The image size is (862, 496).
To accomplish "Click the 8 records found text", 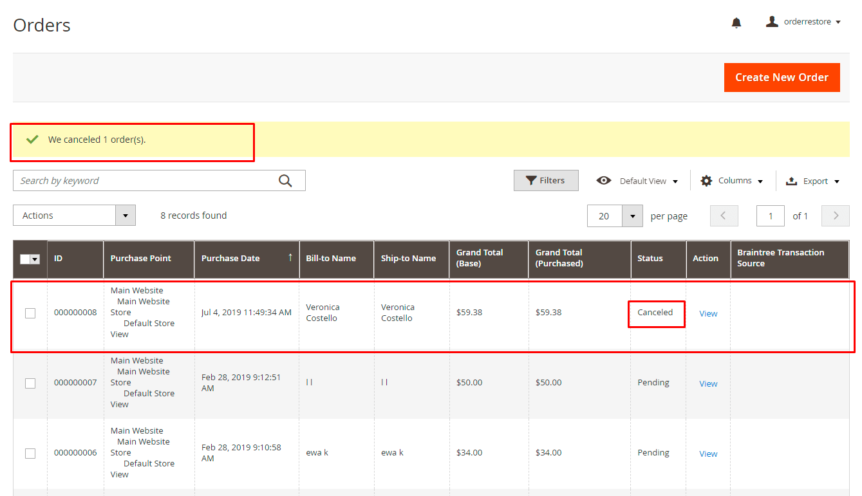I will pyautogui.click(x=194, y=216).
